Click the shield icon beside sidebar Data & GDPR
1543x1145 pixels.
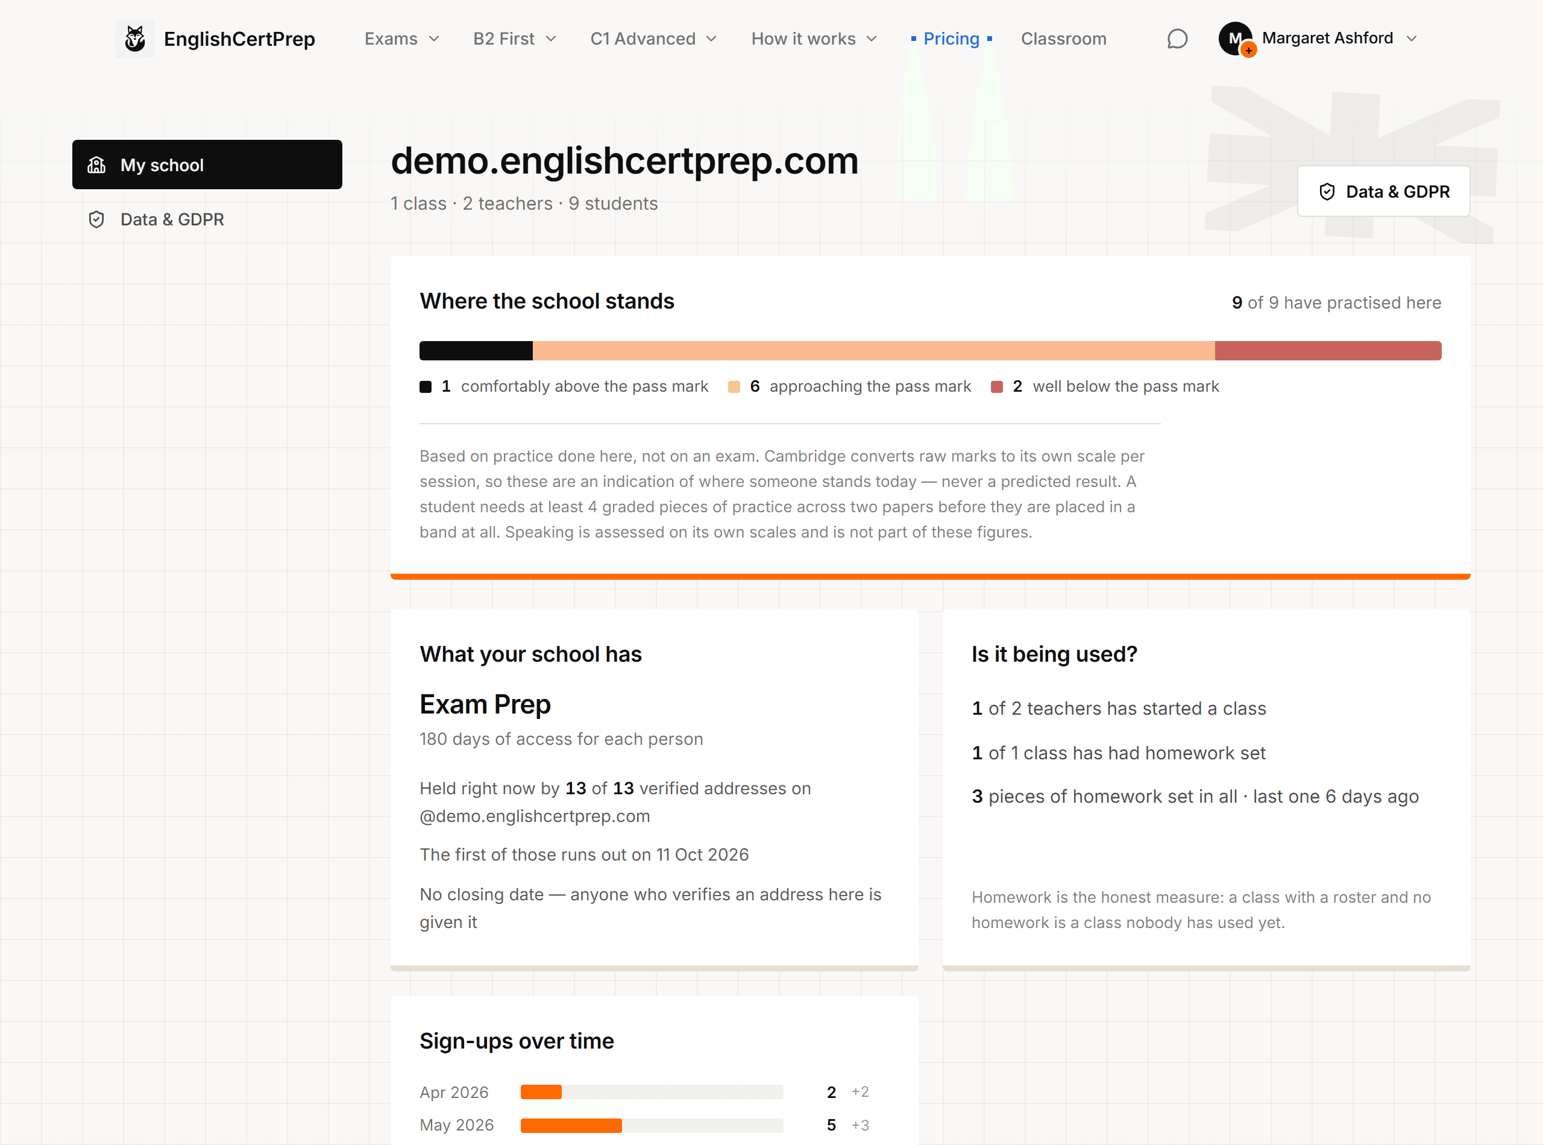point(97,220)
